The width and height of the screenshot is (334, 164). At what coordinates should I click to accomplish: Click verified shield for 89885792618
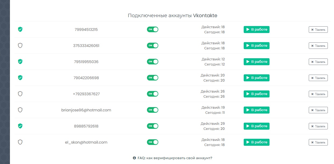pyautogui.click(x=20, y=126)
